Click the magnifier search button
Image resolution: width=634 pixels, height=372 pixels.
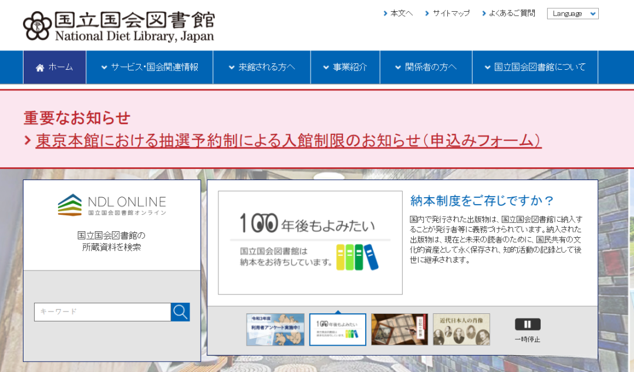(x=180, y=312)
